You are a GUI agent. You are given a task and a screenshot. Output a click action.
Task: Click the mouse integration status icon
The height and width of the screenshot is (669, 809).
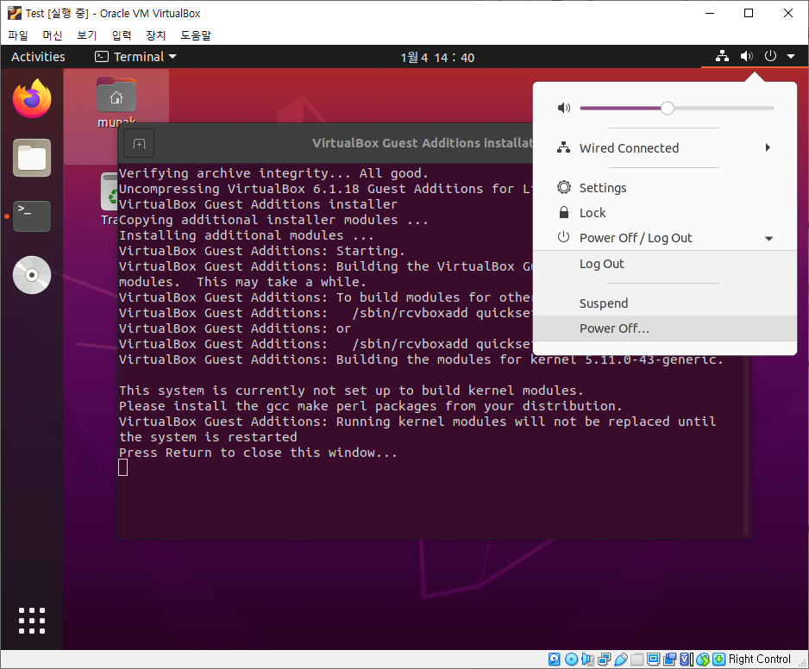click(x=703, y=660)
